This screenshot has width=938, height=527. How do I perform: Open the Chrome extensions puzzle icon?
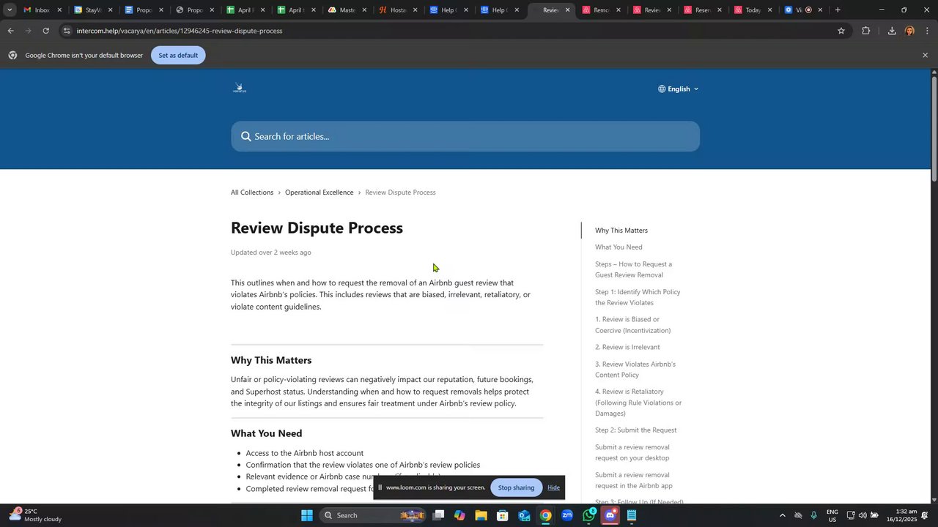click(x=866, y=31)
